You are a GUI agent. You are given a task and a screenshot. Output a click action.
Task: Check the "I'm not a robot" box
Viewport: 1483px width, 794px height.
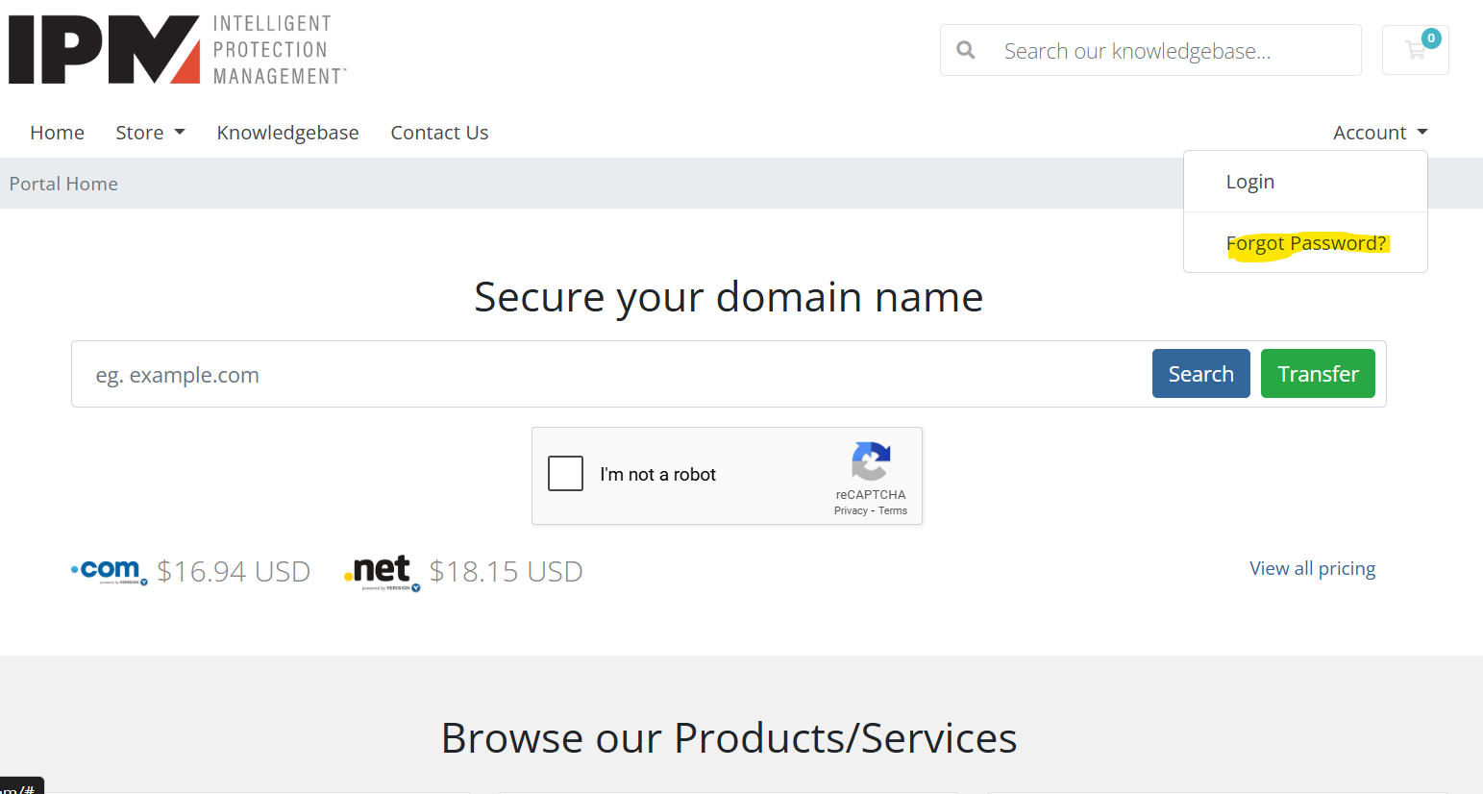pos(565,474)
